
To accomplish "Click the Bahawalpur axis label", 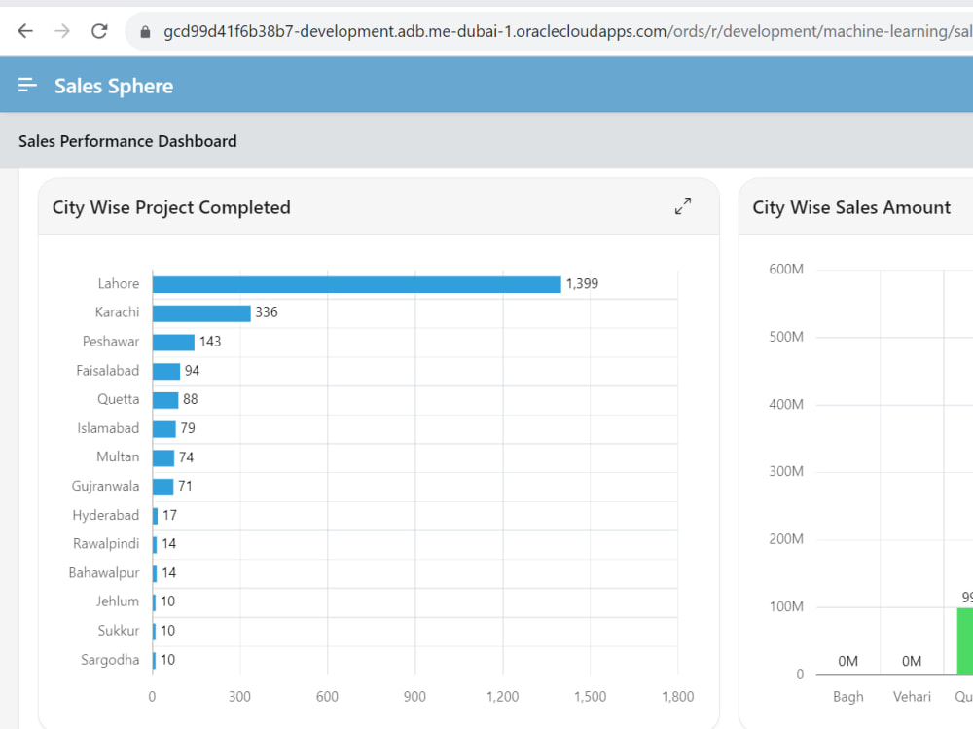I will pyautogui.click(x=104, y=573).
